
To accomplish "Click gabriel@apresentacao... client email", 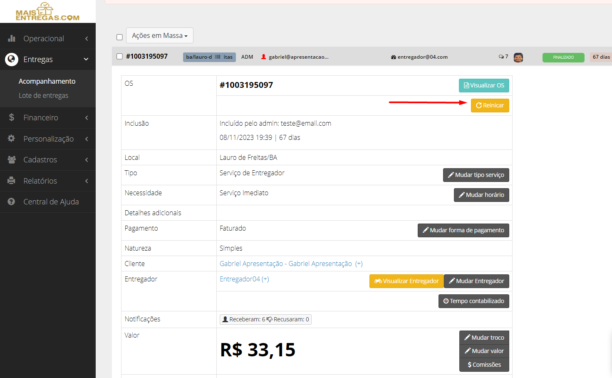I will pos(299,57).
